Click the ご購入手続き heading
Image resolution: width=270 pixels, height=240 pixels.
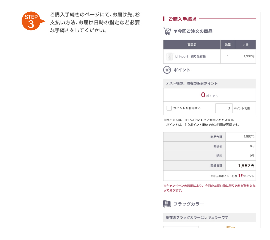[182, 19]
